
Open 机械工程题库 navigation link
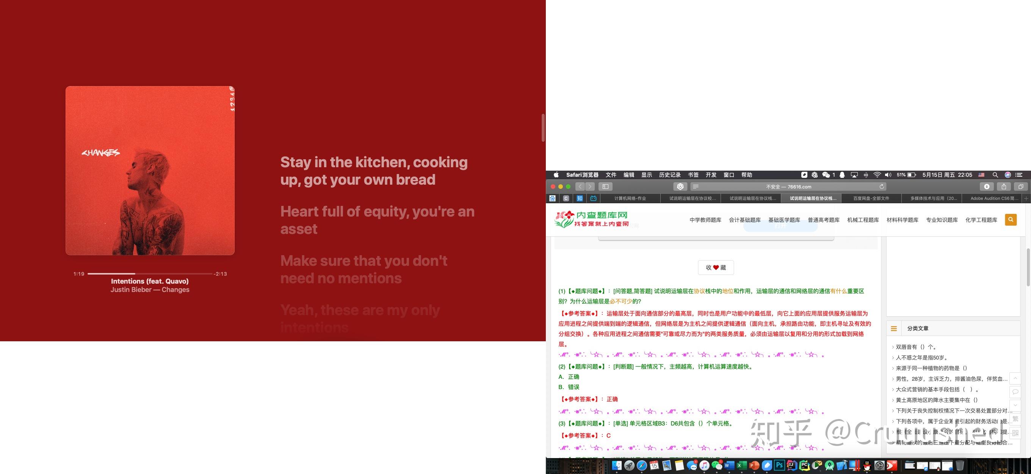tap(863, 220)
